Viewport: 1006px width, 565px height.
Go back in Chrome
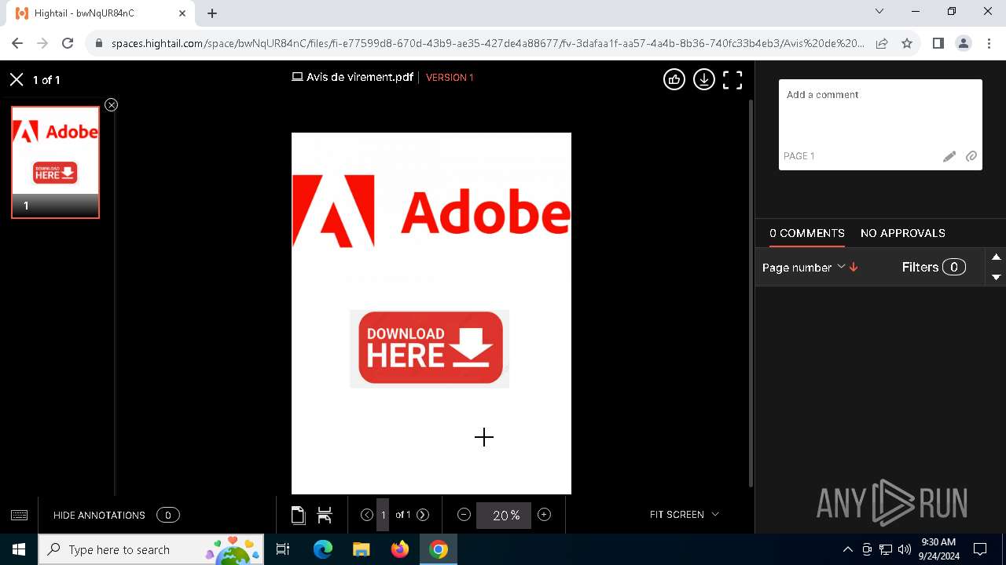click(17, 44)
